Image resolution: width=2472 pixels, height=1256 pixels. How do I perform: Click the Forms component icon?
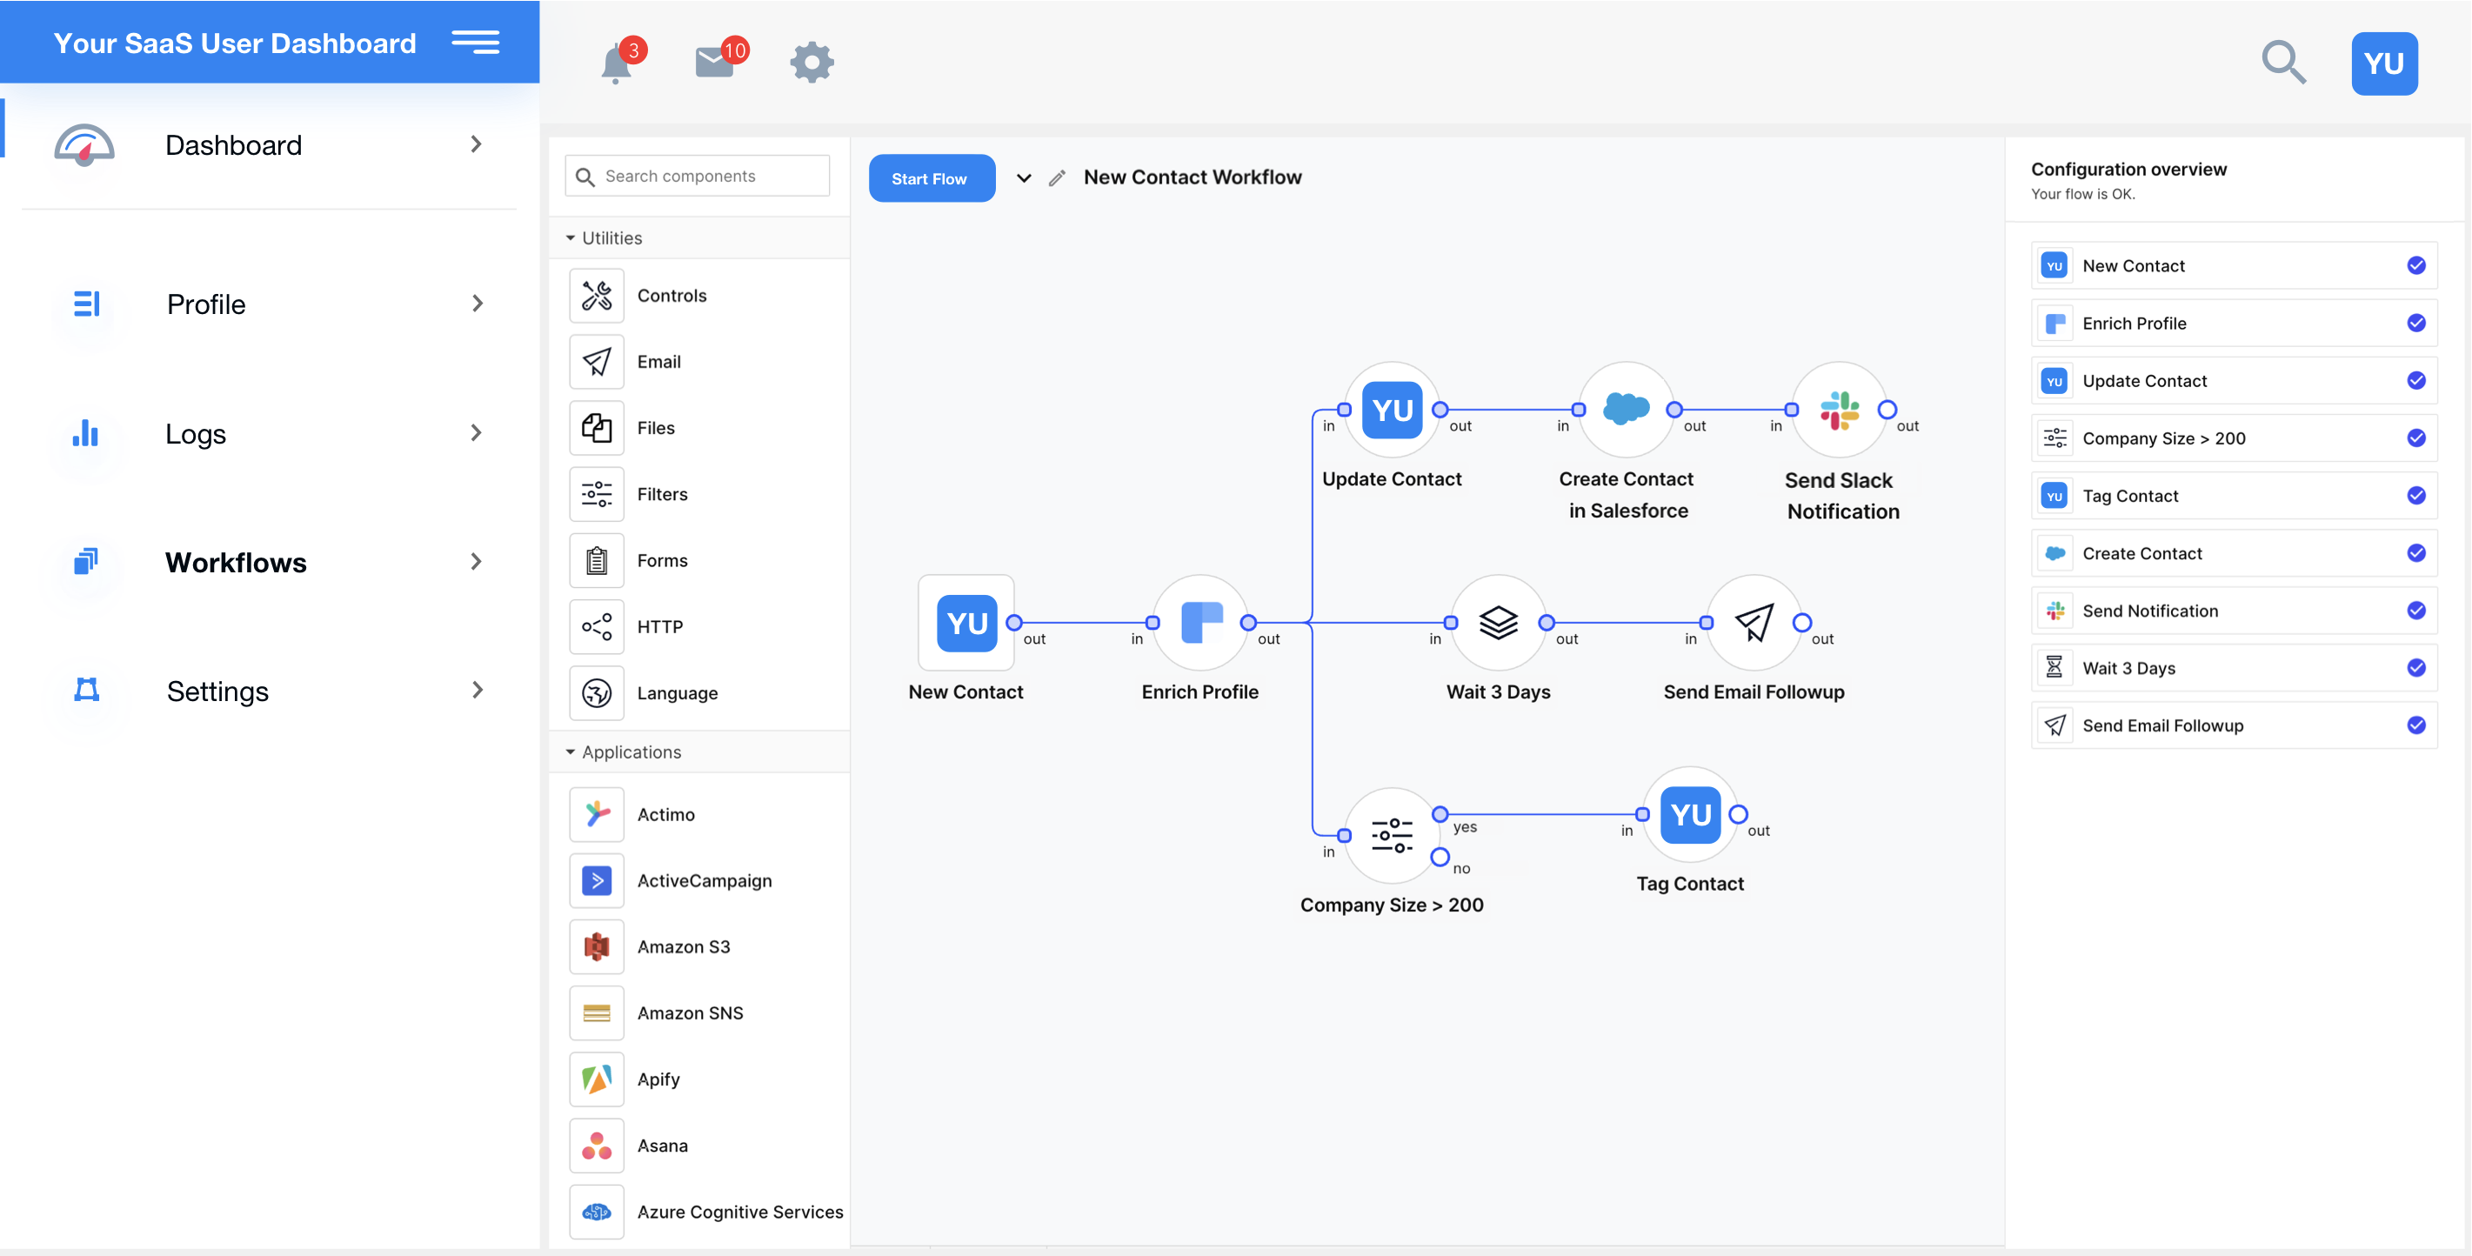click(596, 559)
